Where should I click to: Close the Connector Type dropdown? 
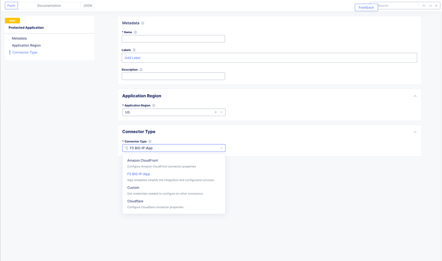click(221, 148)
